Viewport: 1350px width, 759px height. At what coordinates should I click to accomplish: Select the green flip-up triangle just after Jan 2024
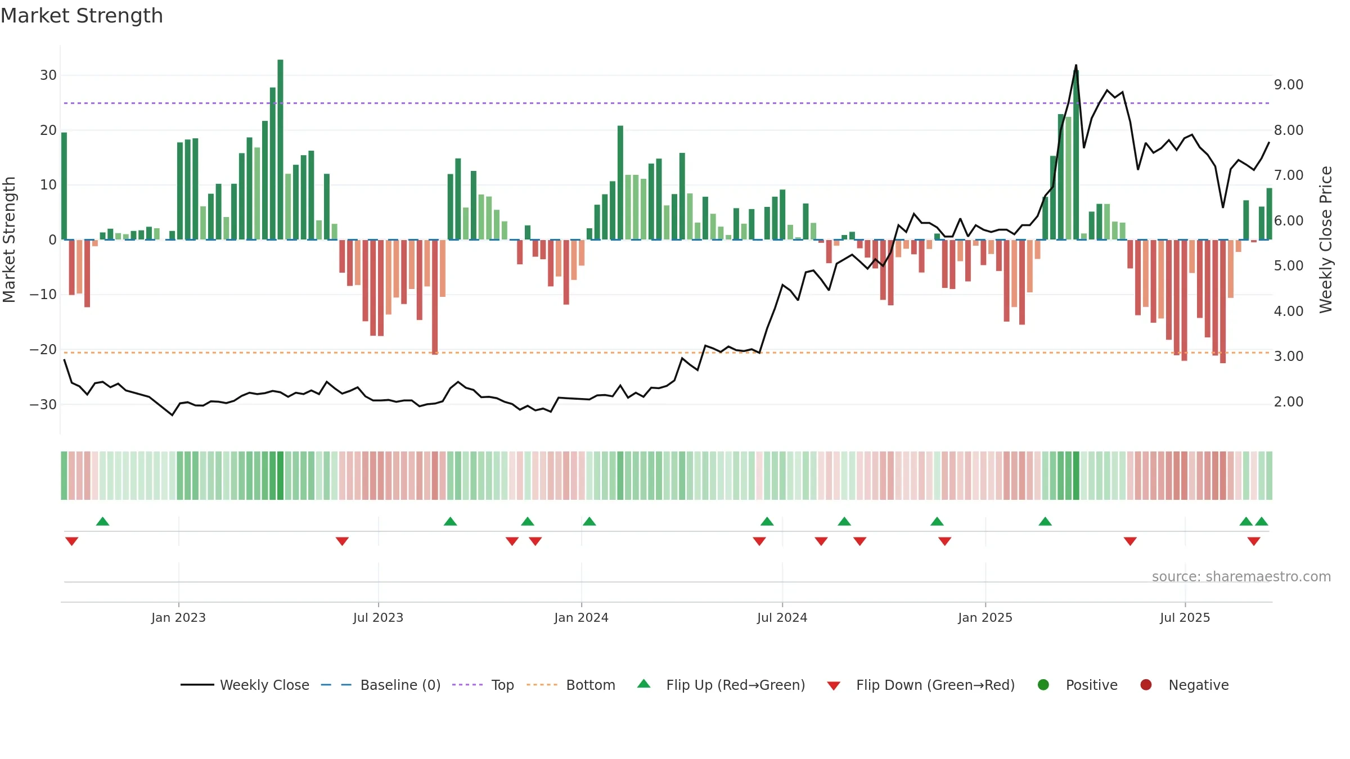tap(589, 521)
